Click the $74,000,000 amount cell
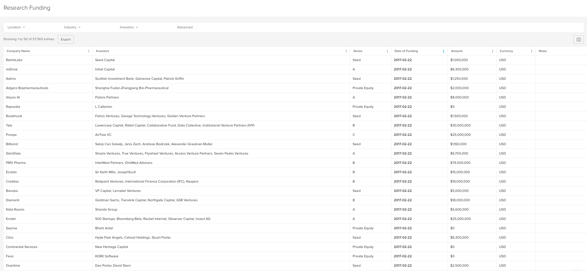 472,163
